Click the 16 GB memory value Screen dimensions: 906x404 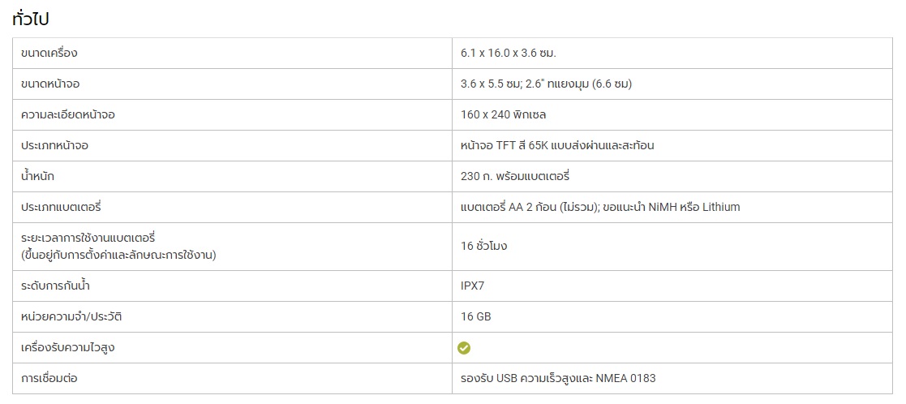click(475, 316)
